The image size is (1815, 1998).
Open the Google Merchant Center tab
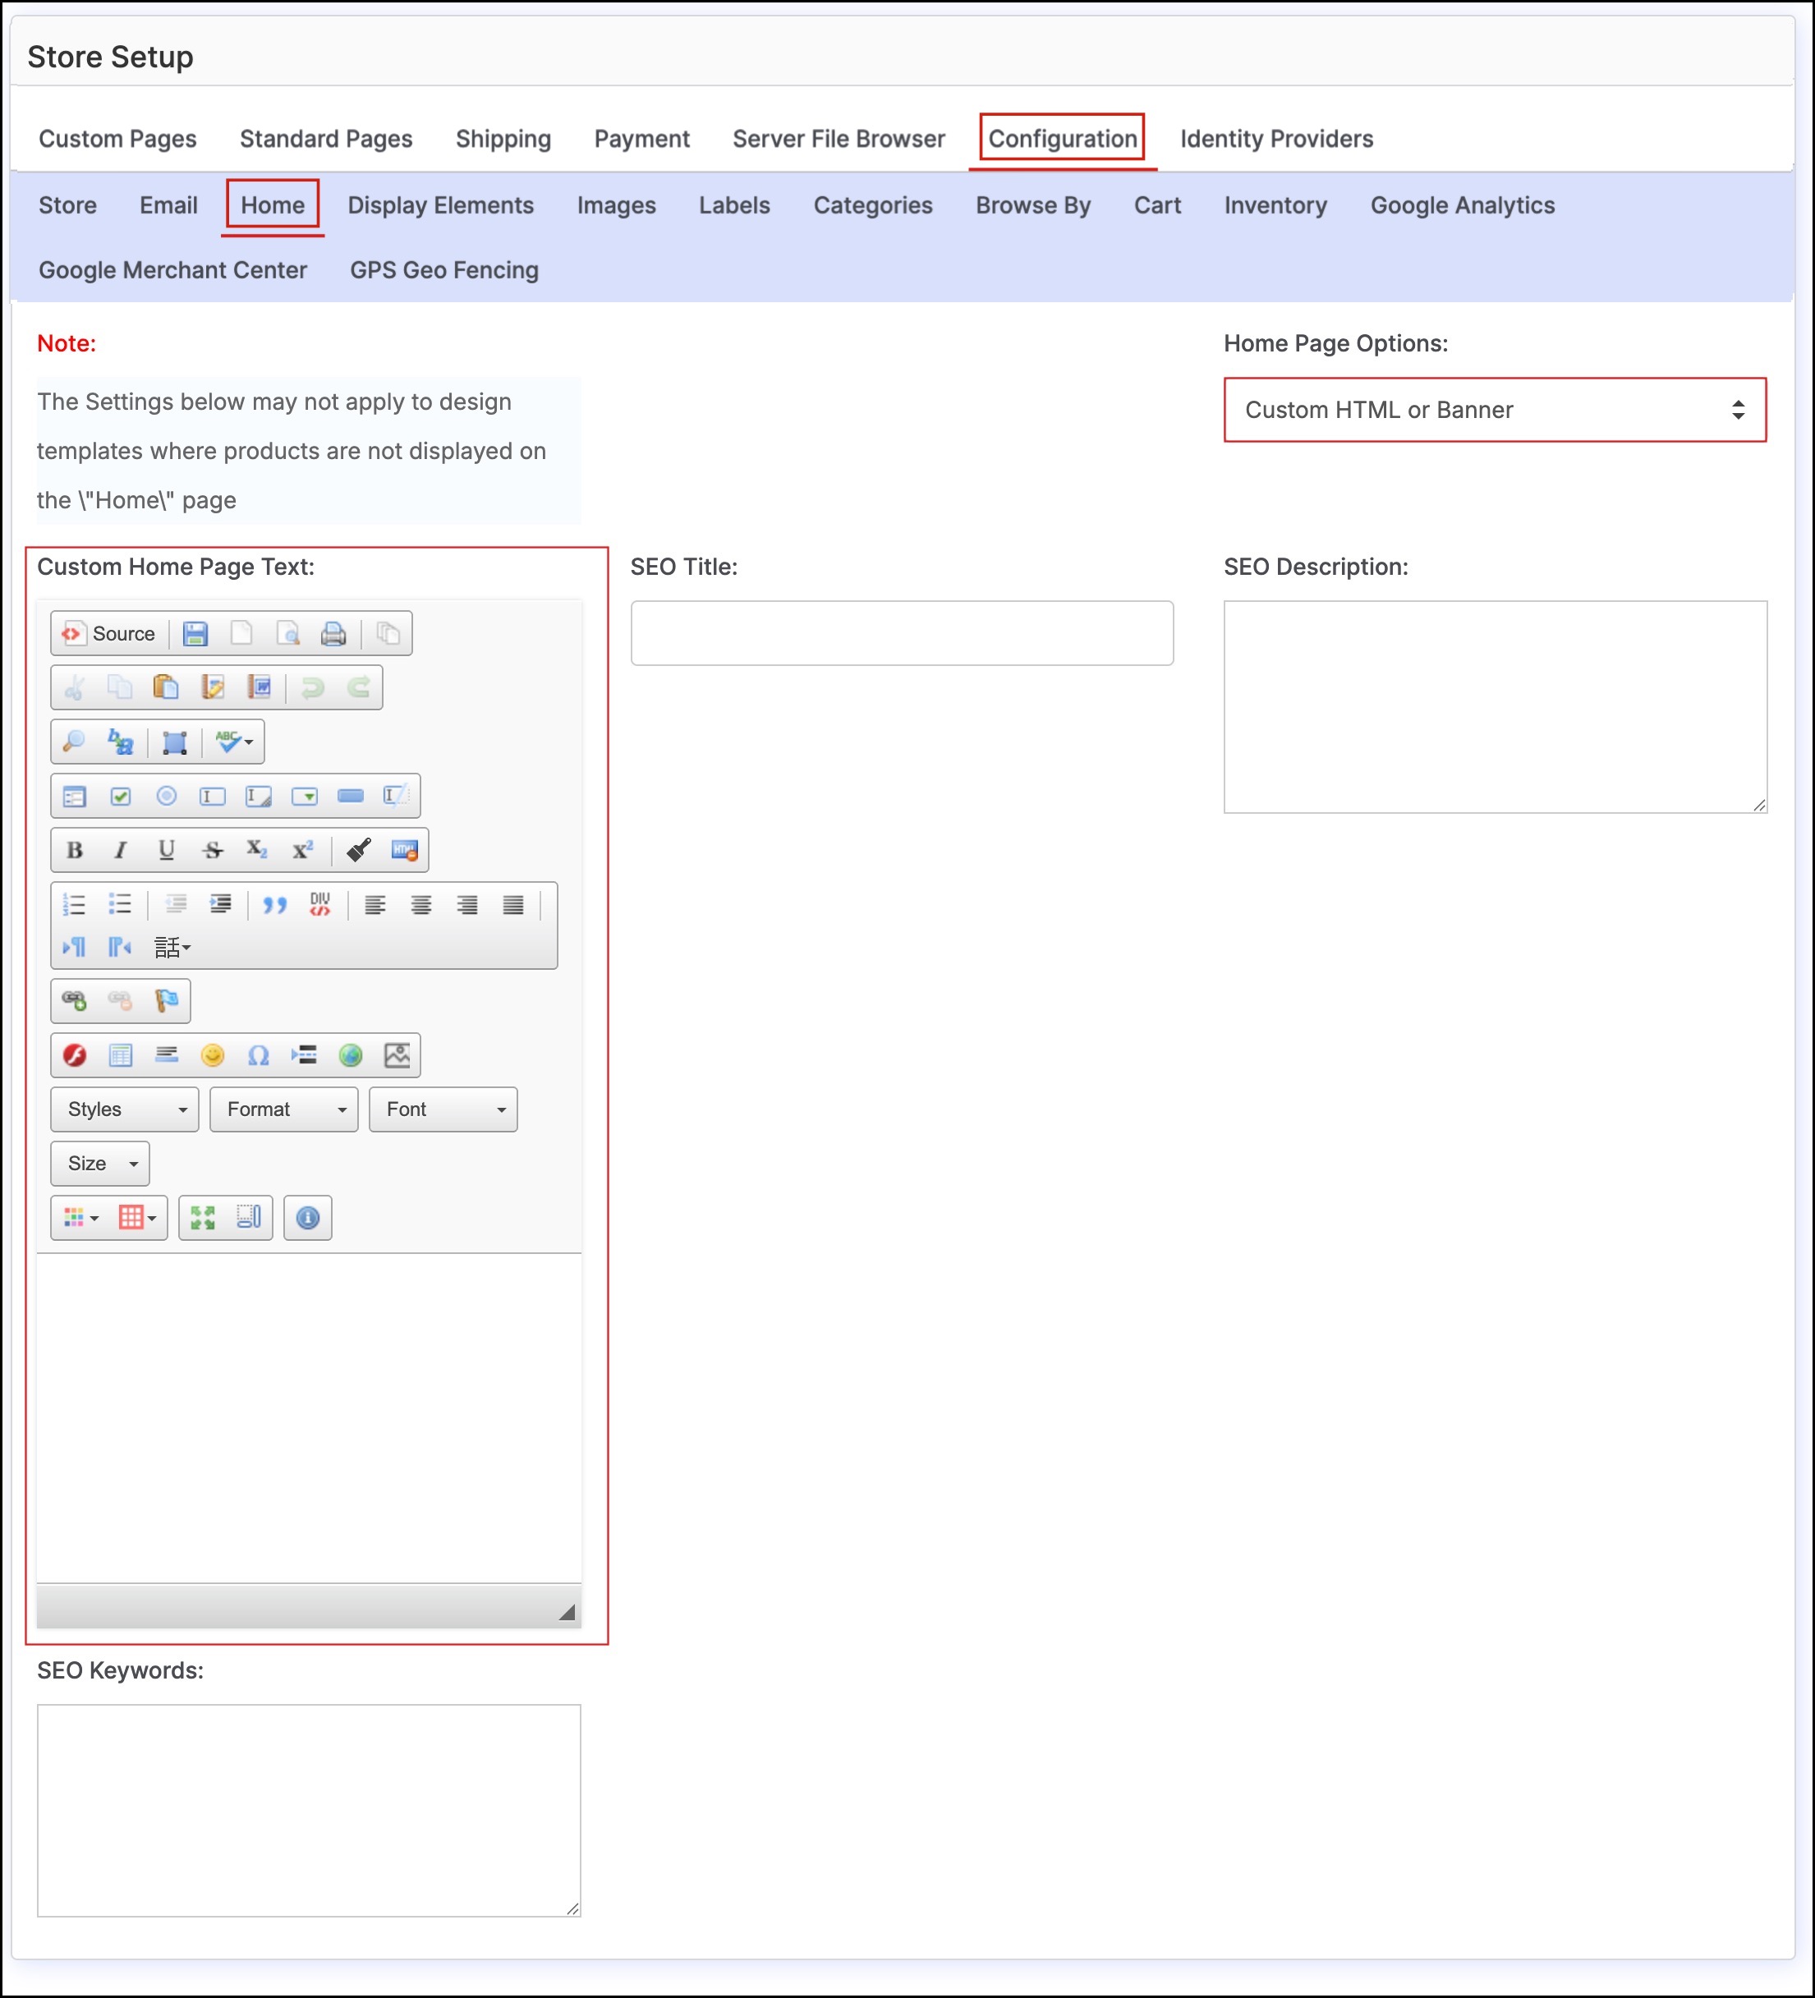tap(172, 269)
